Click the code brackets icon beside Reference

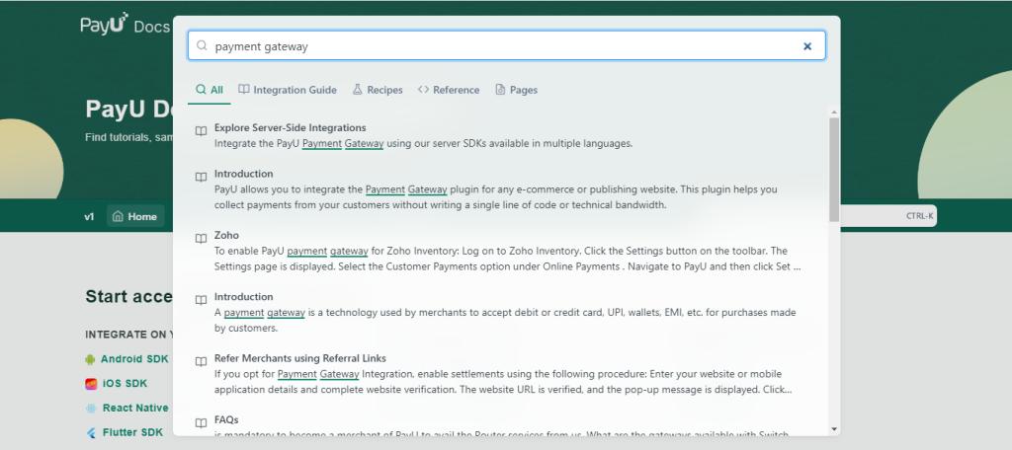pyautogui.click(x=423, y=90)
